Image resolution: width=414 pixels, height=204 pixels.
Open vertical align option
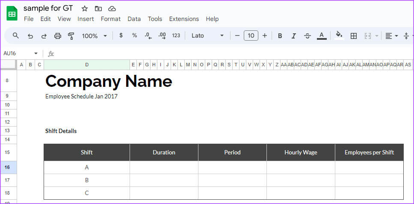[x=407, y=36]
